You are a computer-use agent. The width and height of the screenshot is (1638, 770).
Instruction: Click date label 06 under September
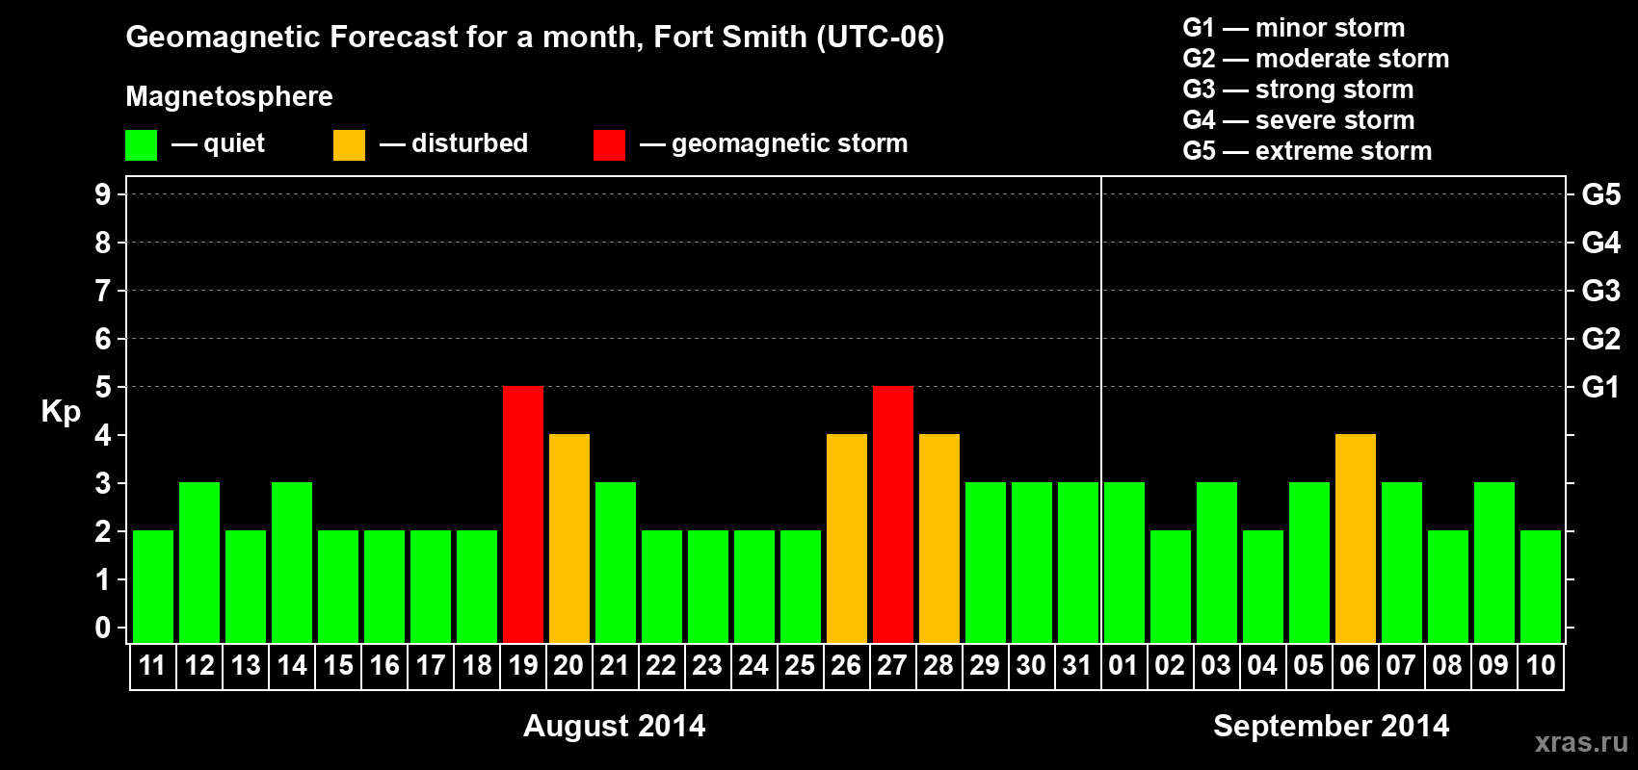[1356, 665]
